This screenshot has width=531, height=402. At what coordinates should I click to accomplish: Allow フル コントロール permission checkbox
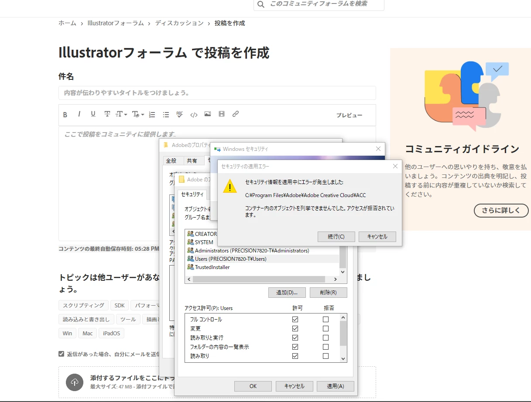click(x=295, y=319)
